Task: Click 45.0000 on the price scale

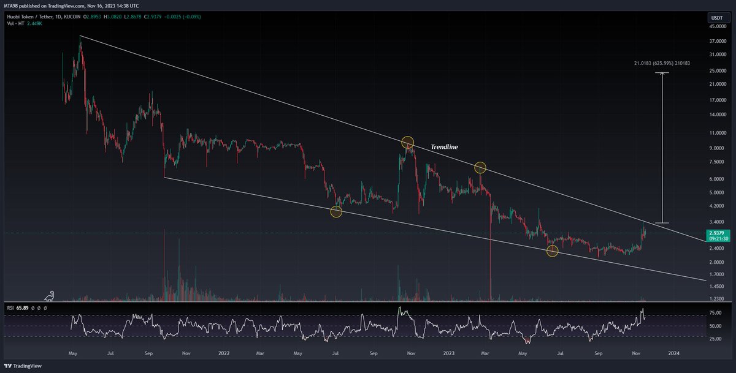Action: [x=718, y=26]
